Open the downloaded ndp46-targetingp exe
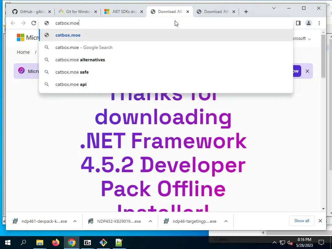The image size is (332, 249). pos(190,221)
